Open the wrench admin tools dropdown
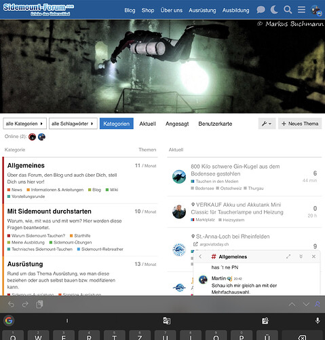 click(x=267, y=124)
